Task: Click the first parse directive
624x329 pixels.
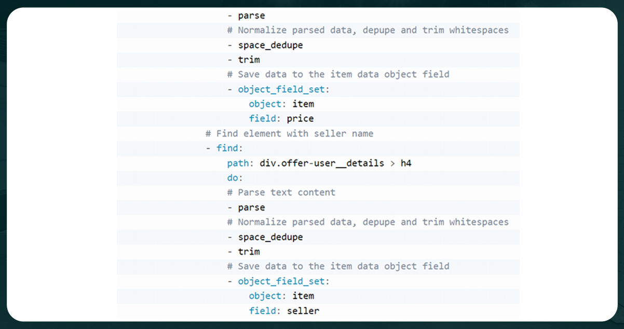Action: [x=251, y=15]
